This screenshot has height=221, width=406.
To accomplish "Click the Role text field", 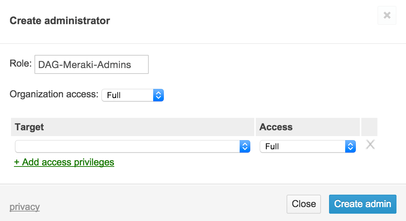I will click(x=92, y=65).
